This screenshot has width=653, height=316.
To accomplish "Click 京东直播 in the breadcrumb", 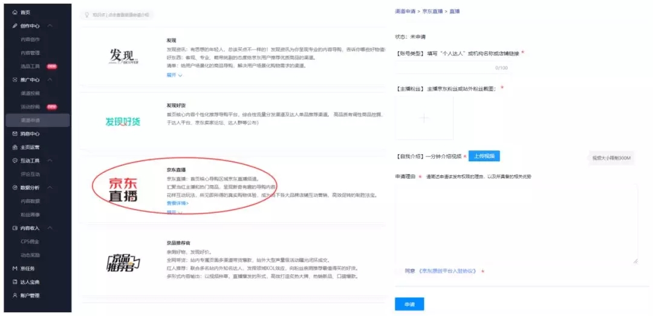I will point(432,11).
